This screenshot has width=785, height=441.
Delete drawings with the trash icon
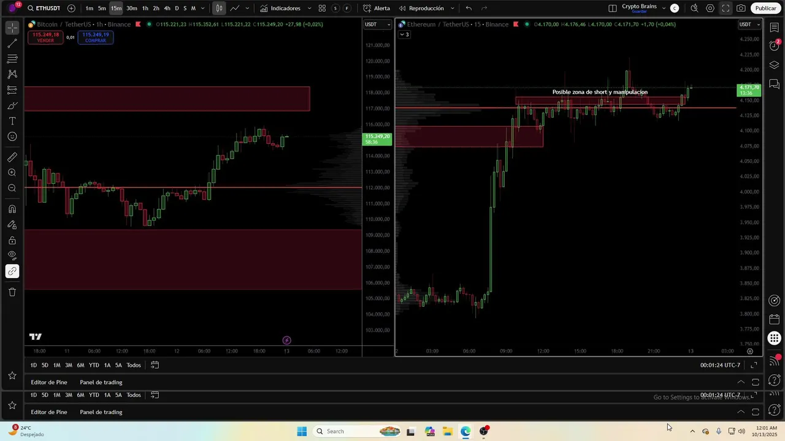pyautogui.click(x=12, y=292)
